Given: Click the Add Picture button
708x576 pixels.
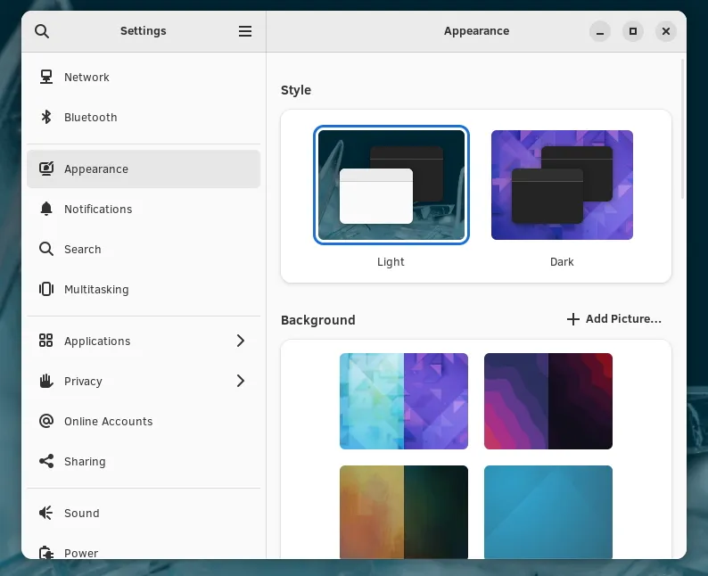Looking at the screenshot, I should click(614, 319).
